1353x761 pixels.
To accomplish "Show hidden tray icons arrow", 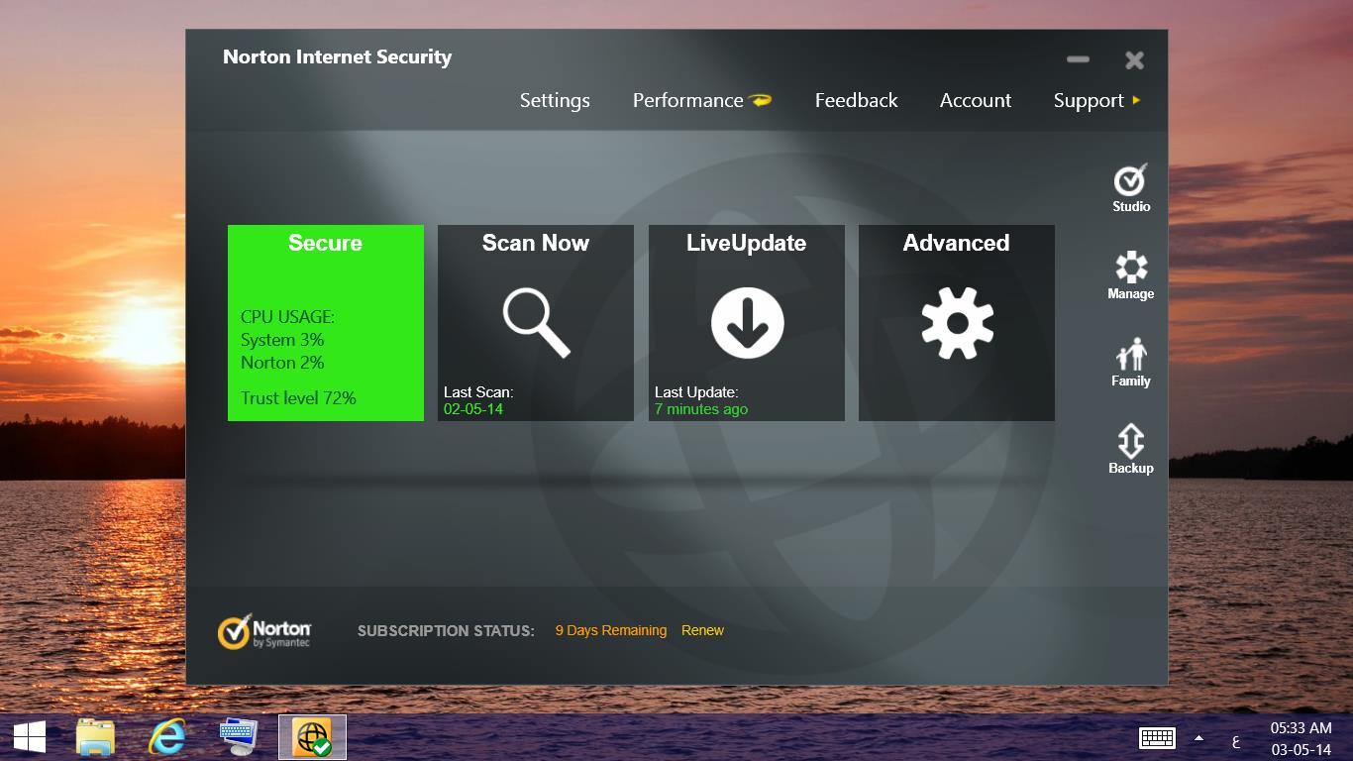I will [x=1198, y=738].
